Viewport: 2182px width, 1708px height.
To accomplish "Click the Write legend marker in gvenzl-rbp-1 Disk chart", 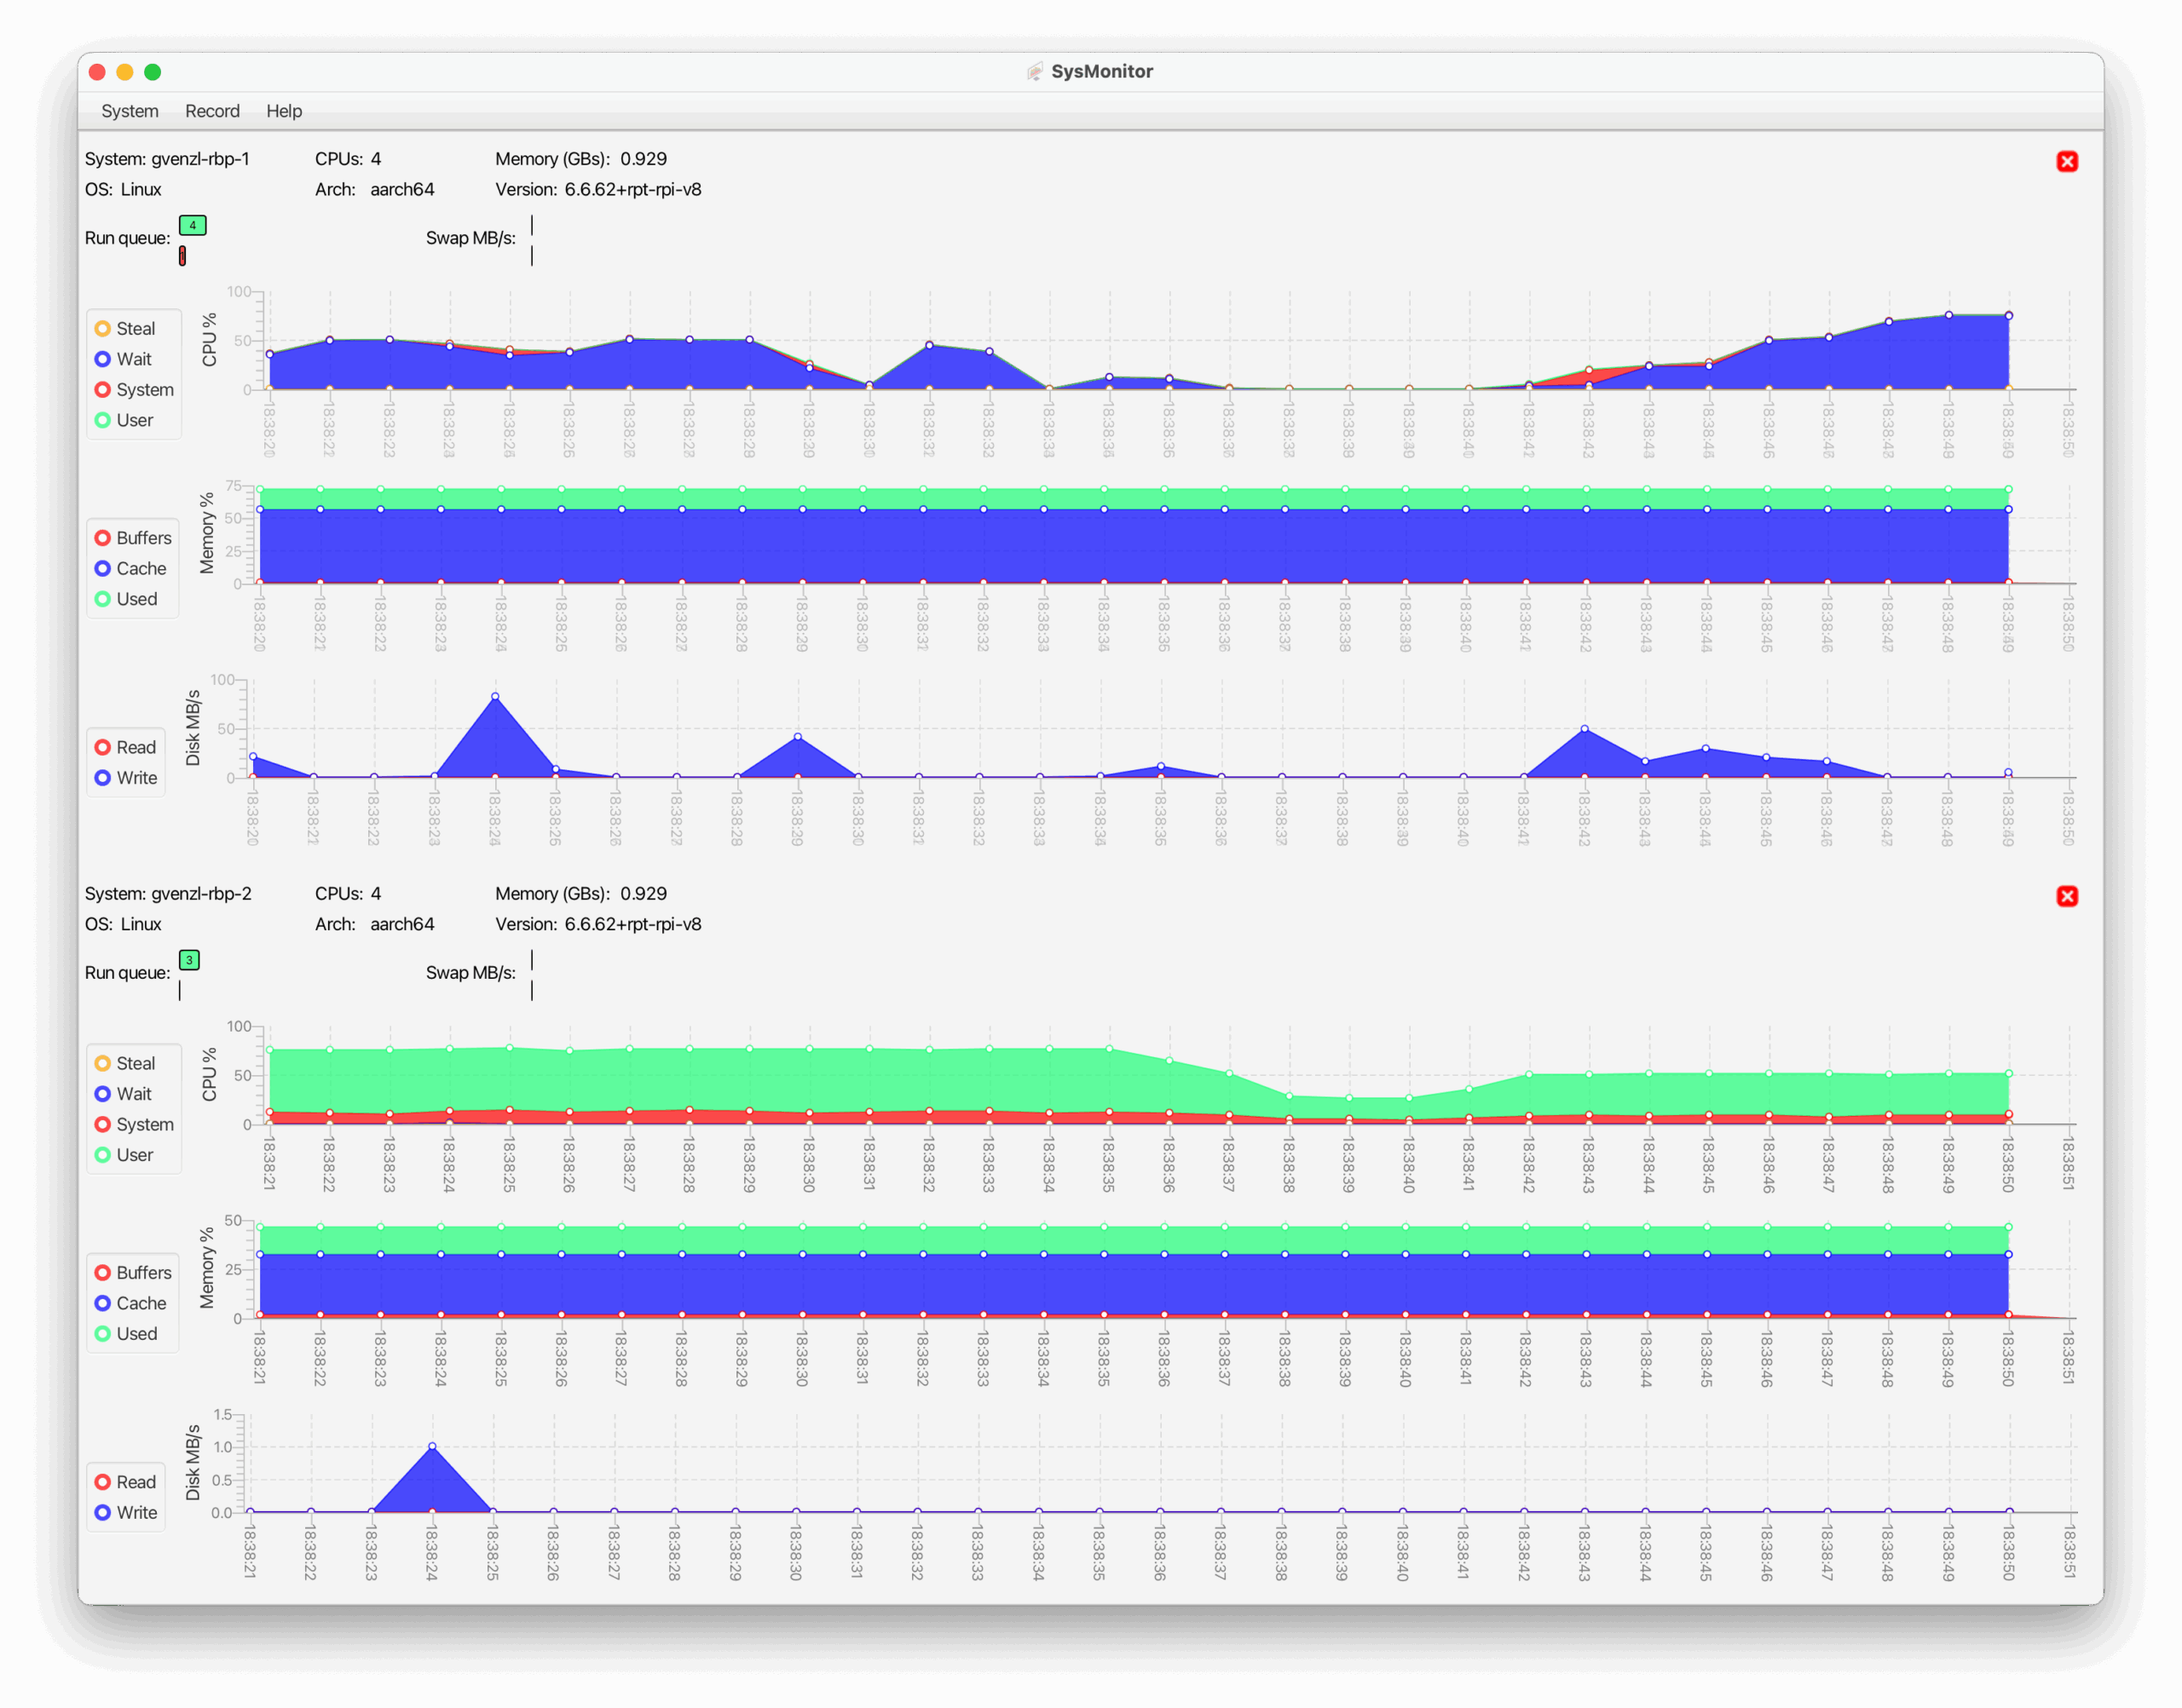I will [102, 778].
